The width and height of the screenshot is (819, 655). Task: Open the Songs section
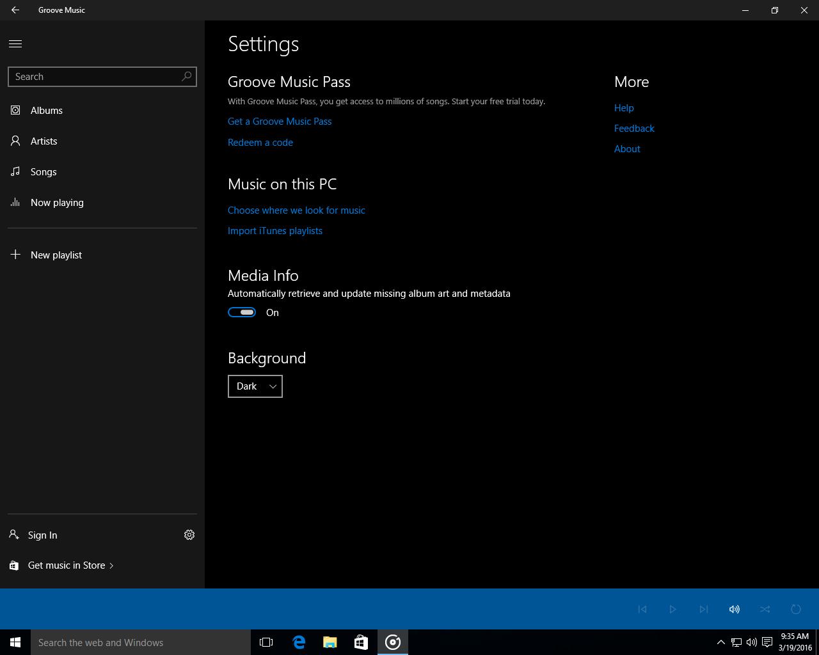pos(102,171)
